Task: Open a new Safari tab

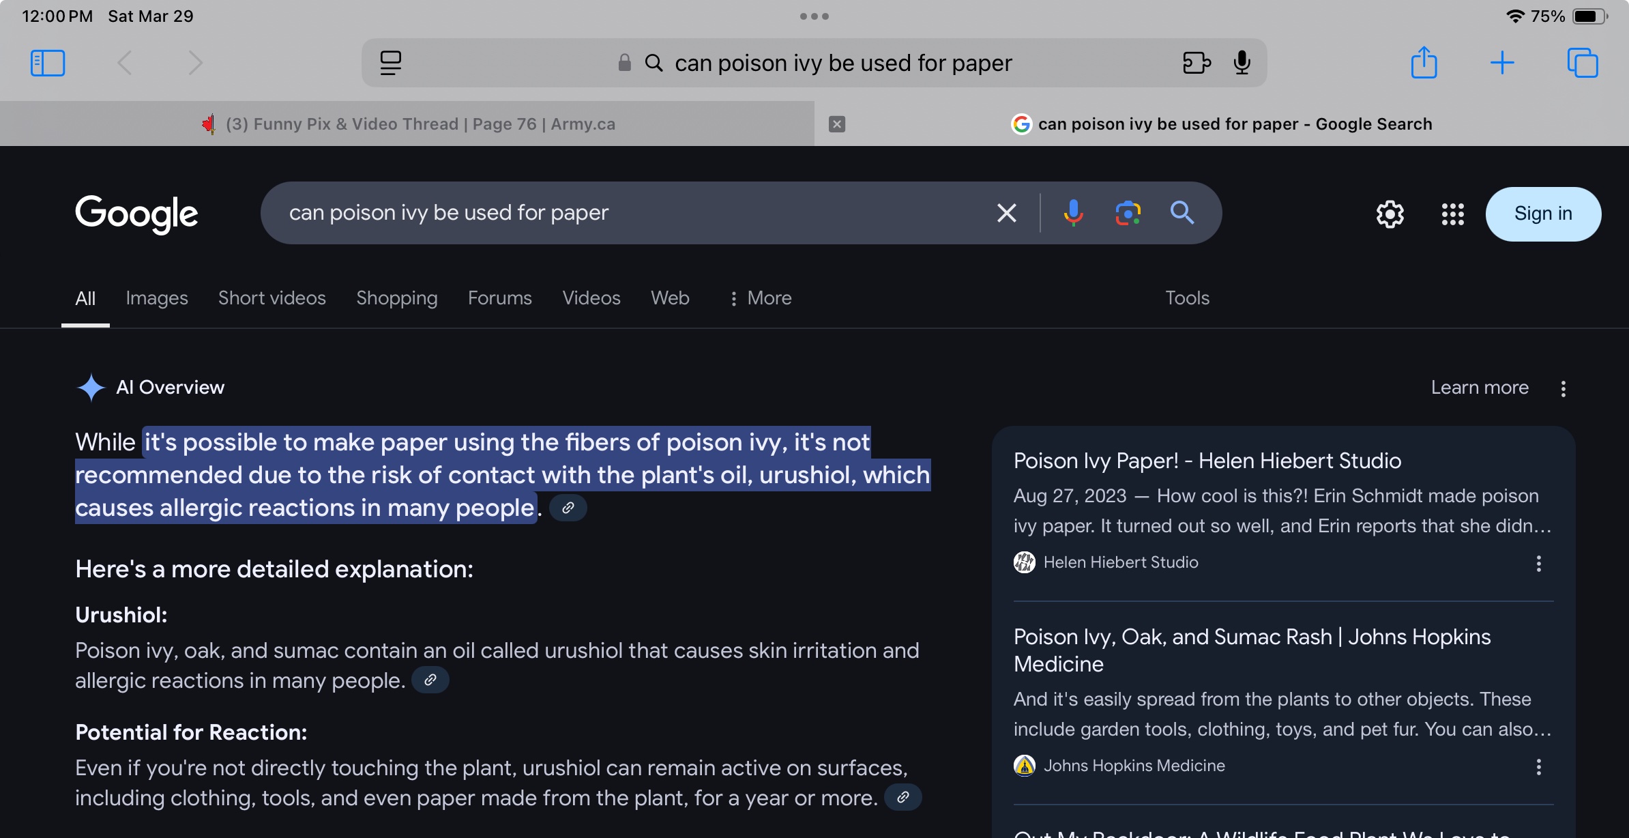Action: 1502,63
